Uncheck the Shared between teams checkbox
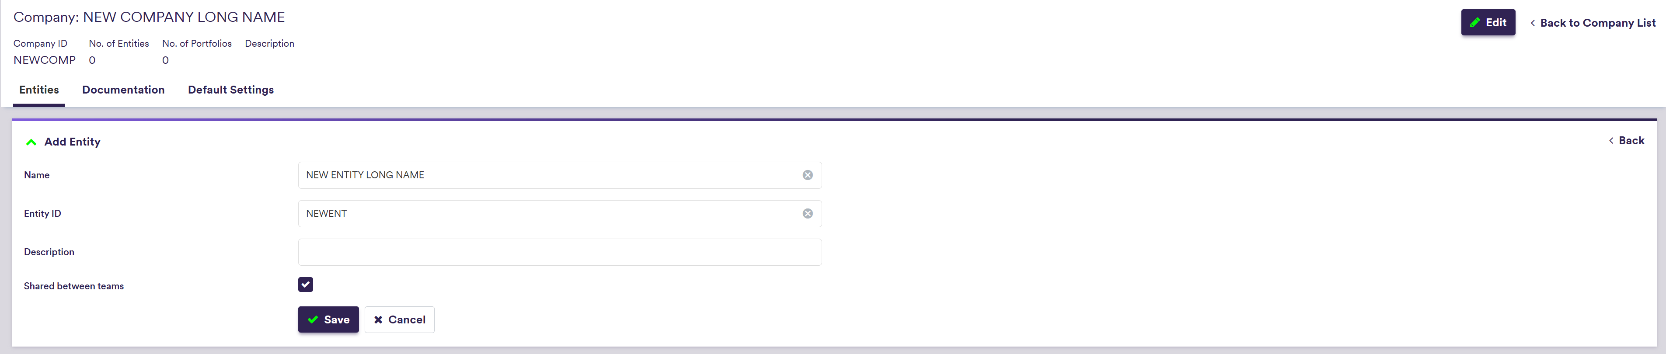Screen dimensions: 1666x354 [305, 285]
